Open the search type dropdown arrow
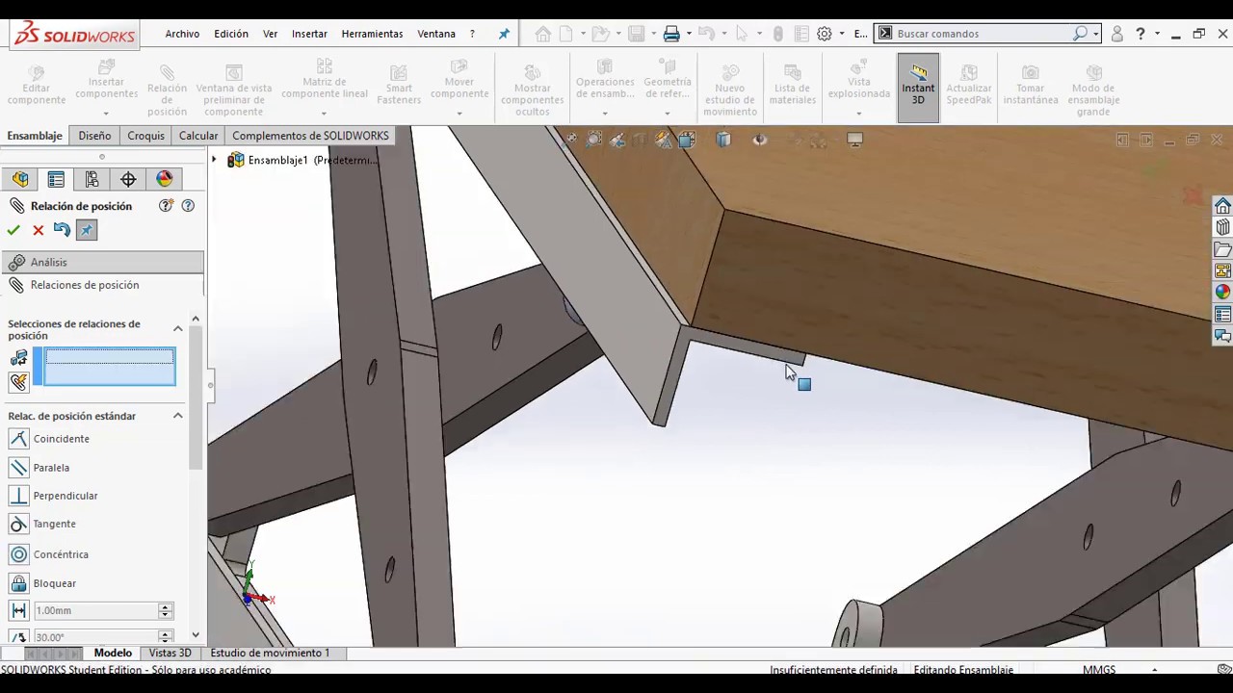The width and height of the screenshot is (1233, 693). pos(1096,34)
